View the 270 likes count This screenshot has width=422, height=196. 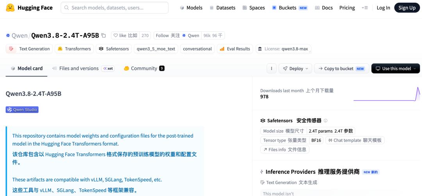pos(145,35)
